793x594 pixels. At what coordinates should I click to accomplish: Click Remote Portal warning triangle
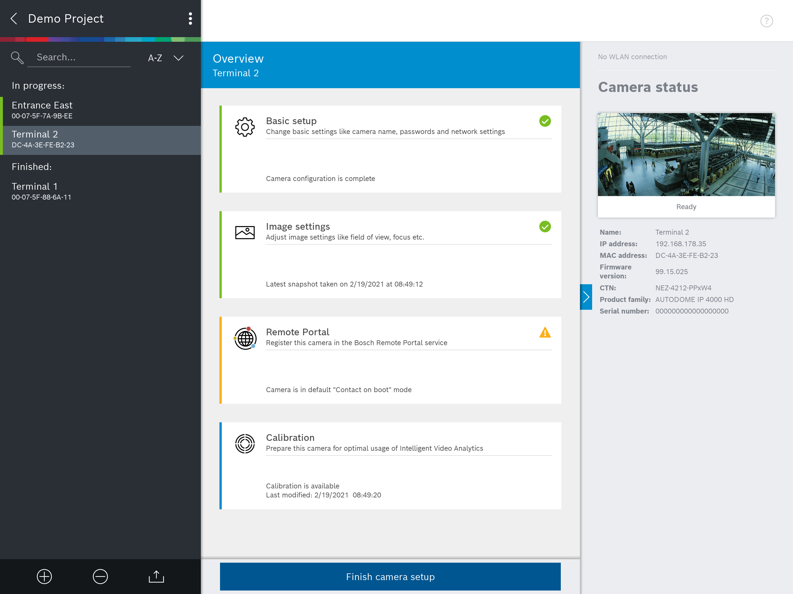click(x=545, y=332)
